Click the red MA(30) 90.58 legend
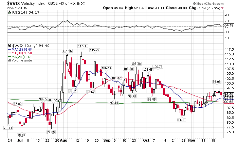Image resolution: width=237 pixels, height=144 pixels. tap(20, 53)
